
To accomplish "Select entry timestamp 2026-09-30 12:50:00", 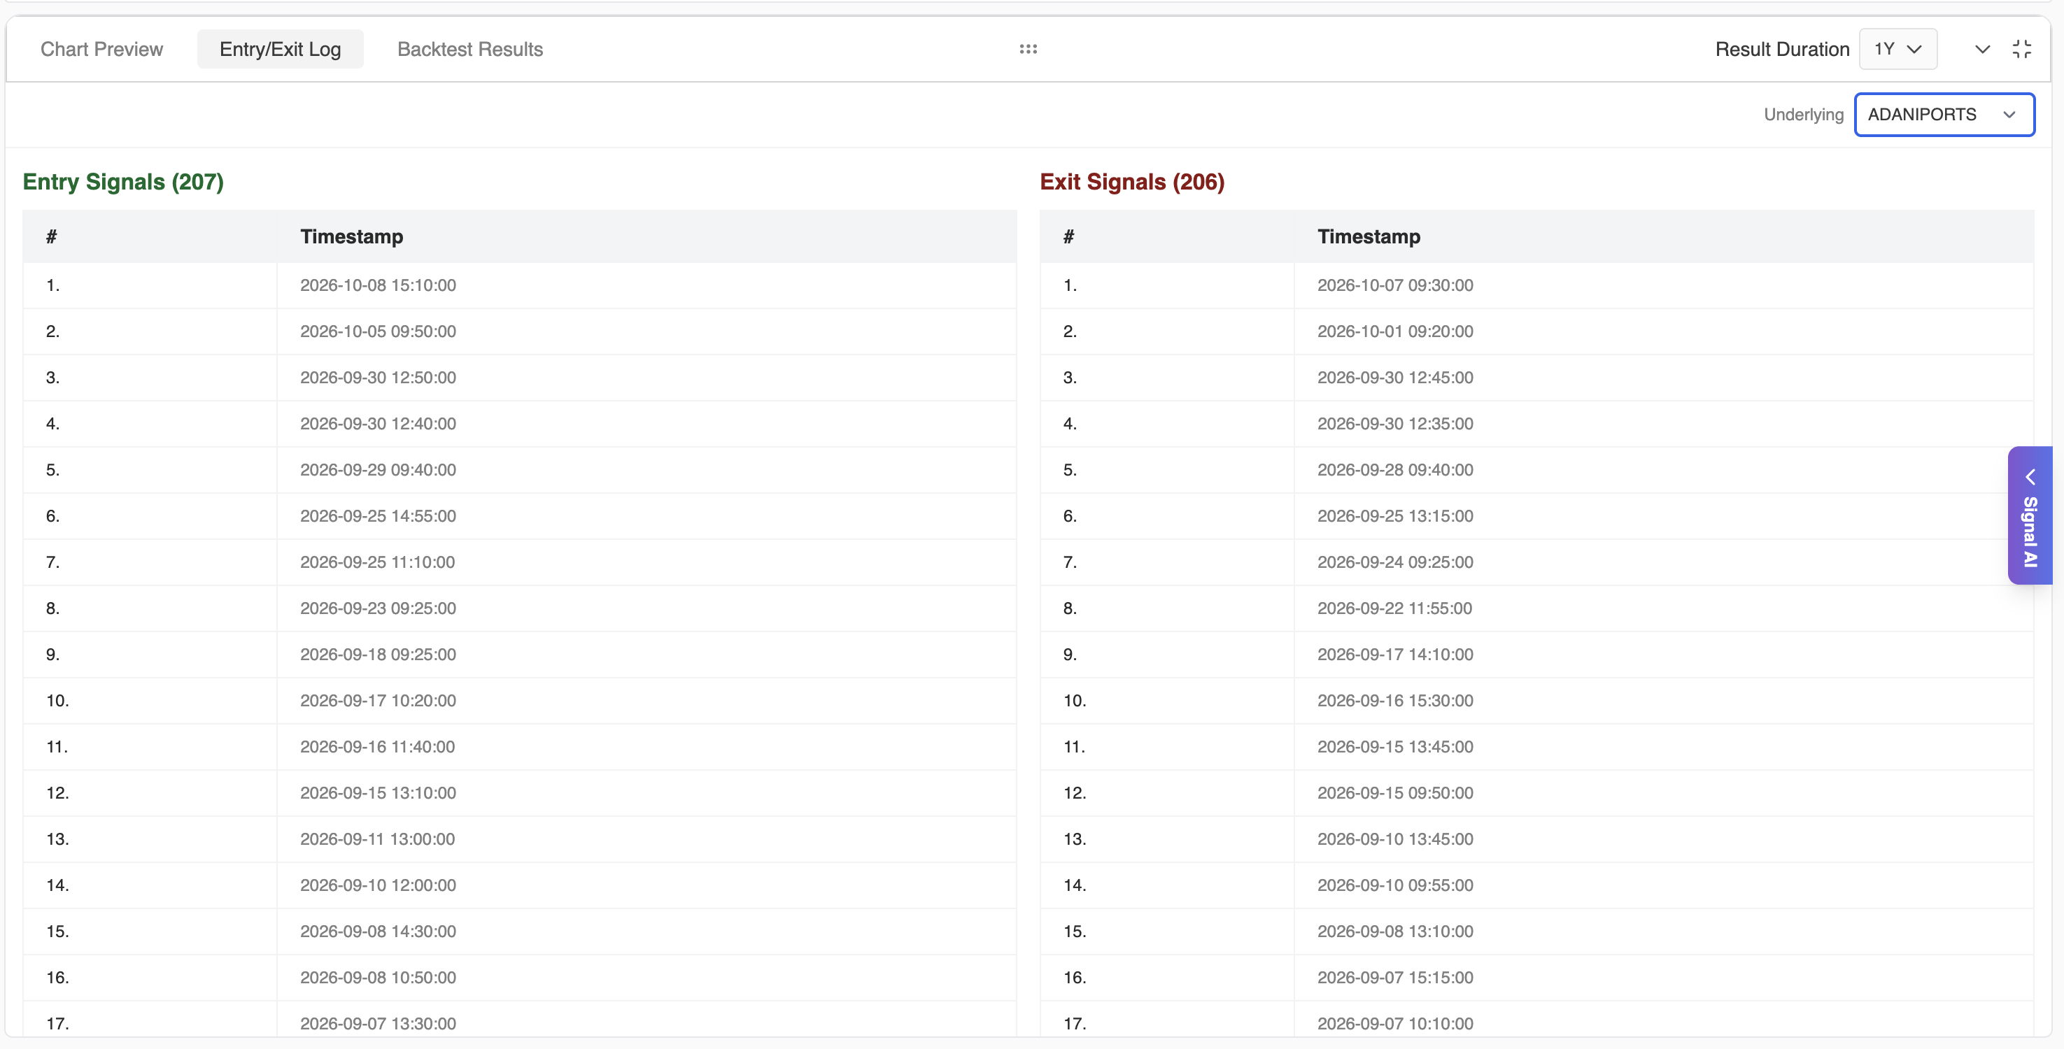I will [x=379, y=377].
